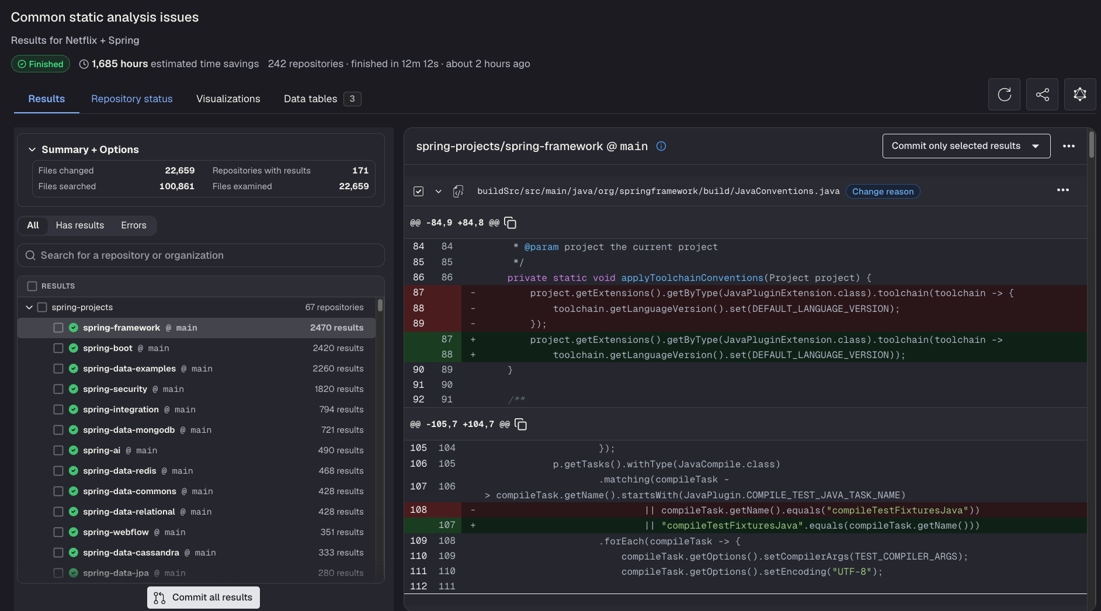
Task: Click the green status icon for spring-ai
Action: pos(74,450)
